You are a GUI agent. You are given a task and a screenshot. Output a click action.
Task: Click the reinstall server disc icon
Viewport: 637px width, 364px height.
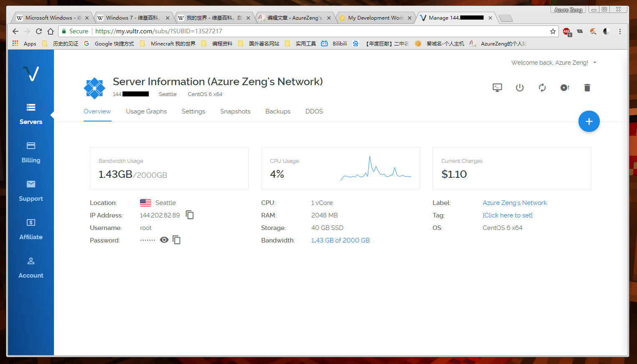tap(565, 88)
